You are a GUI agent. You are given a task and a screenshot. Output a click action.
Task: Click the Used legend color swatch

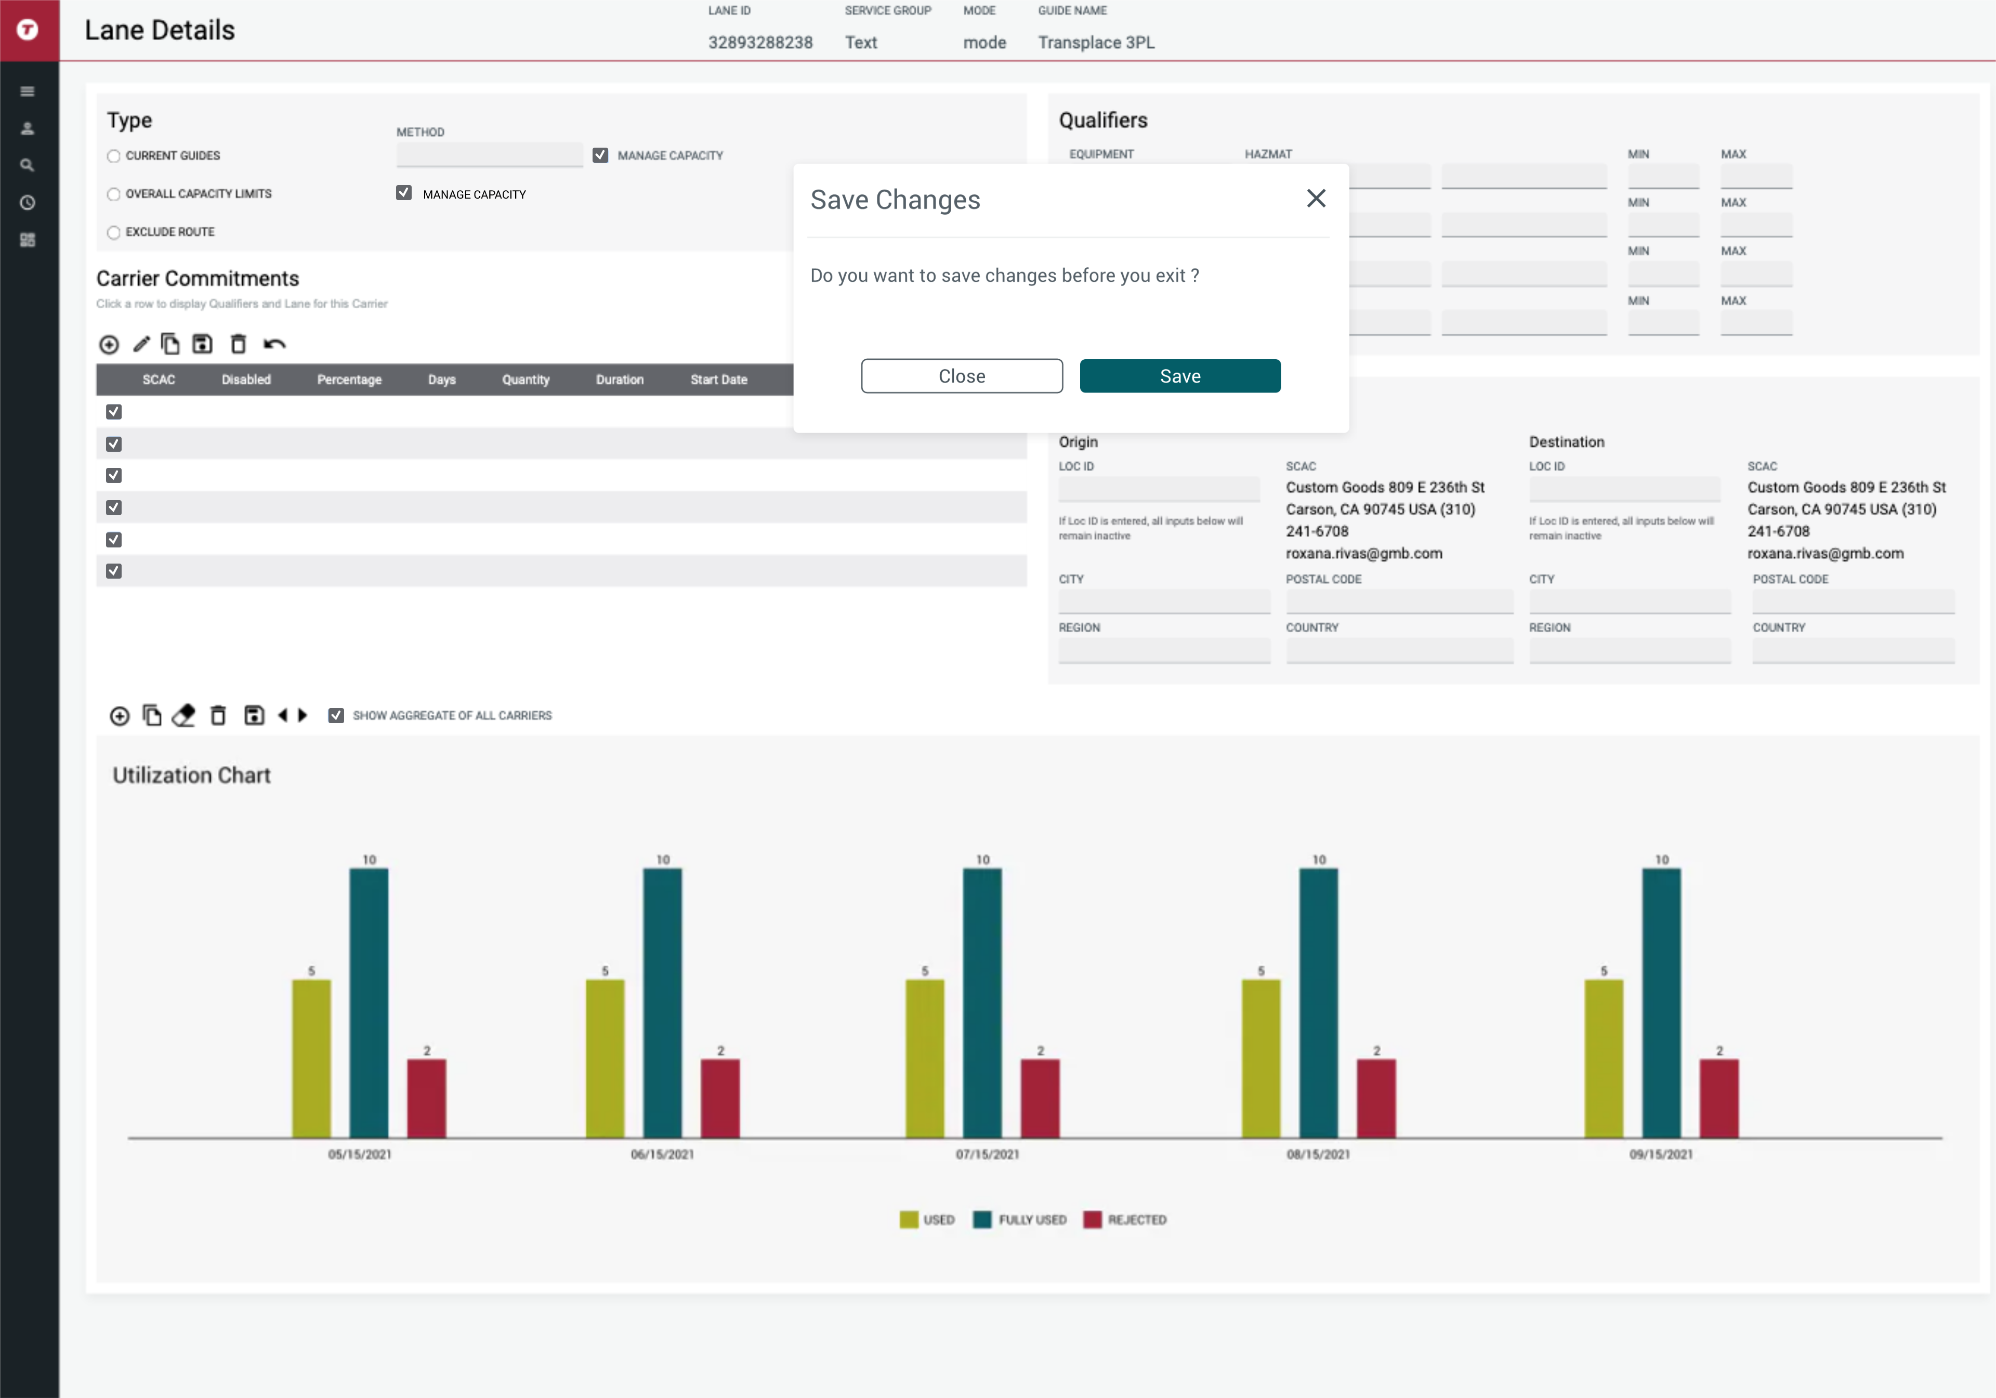(x=909, y=1220)
